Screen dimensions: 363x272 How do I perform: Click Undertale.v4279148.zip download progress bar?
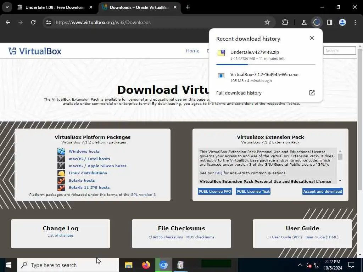tap(266, 64)
